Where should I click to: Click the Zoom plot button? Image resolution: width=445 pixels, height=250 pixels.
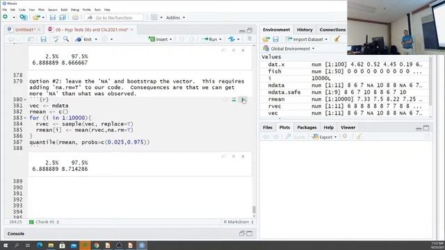(295, 137)
